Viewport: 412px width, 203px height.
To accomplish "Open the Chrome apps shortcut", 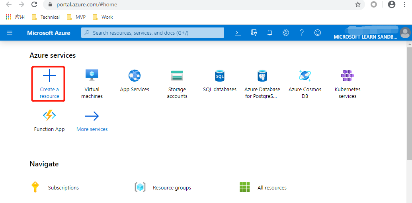I will click(15, 17).
